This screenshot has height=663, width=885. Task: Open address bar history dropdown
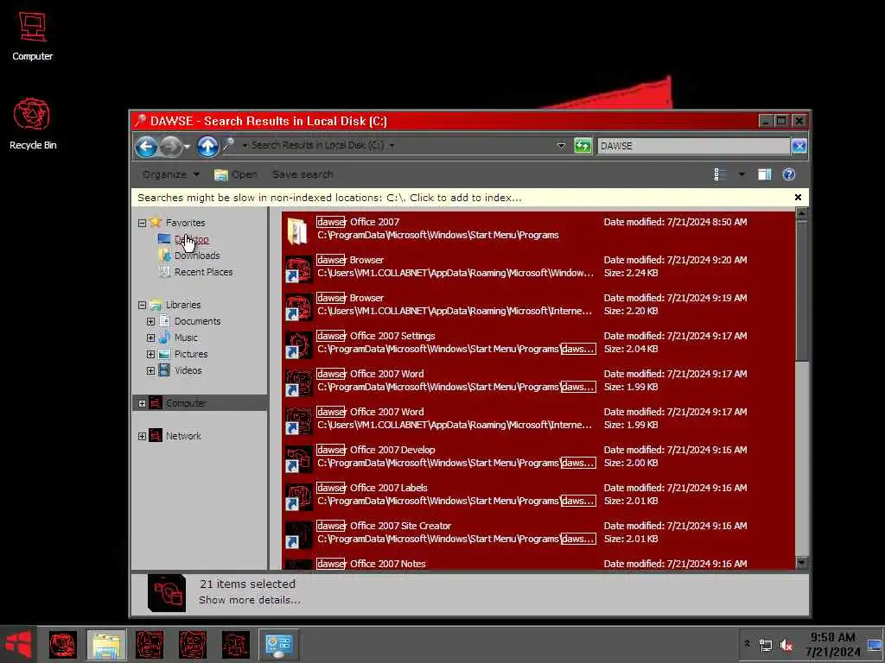(561, 145)
